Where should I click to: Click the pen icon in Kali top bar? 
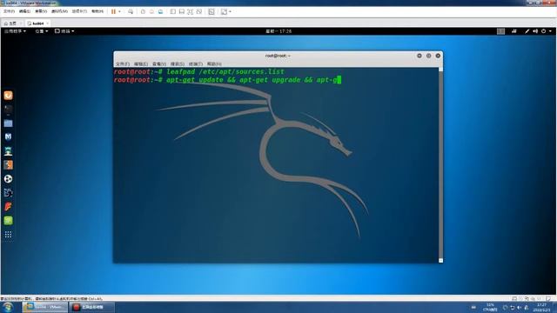(527, 31)
